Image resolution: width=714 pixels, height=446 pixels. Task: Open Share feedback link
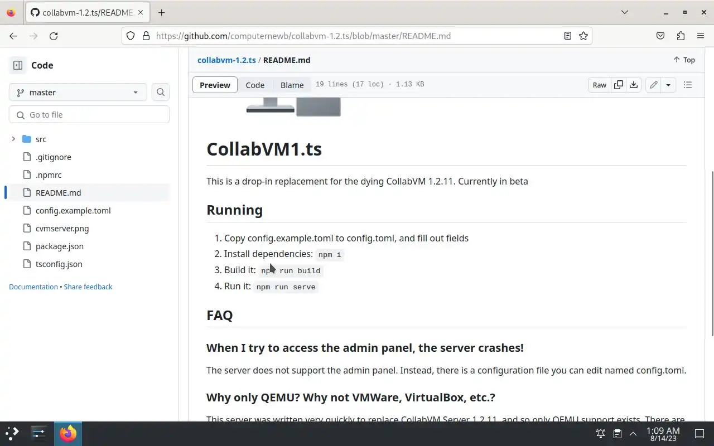click(88, 287)
